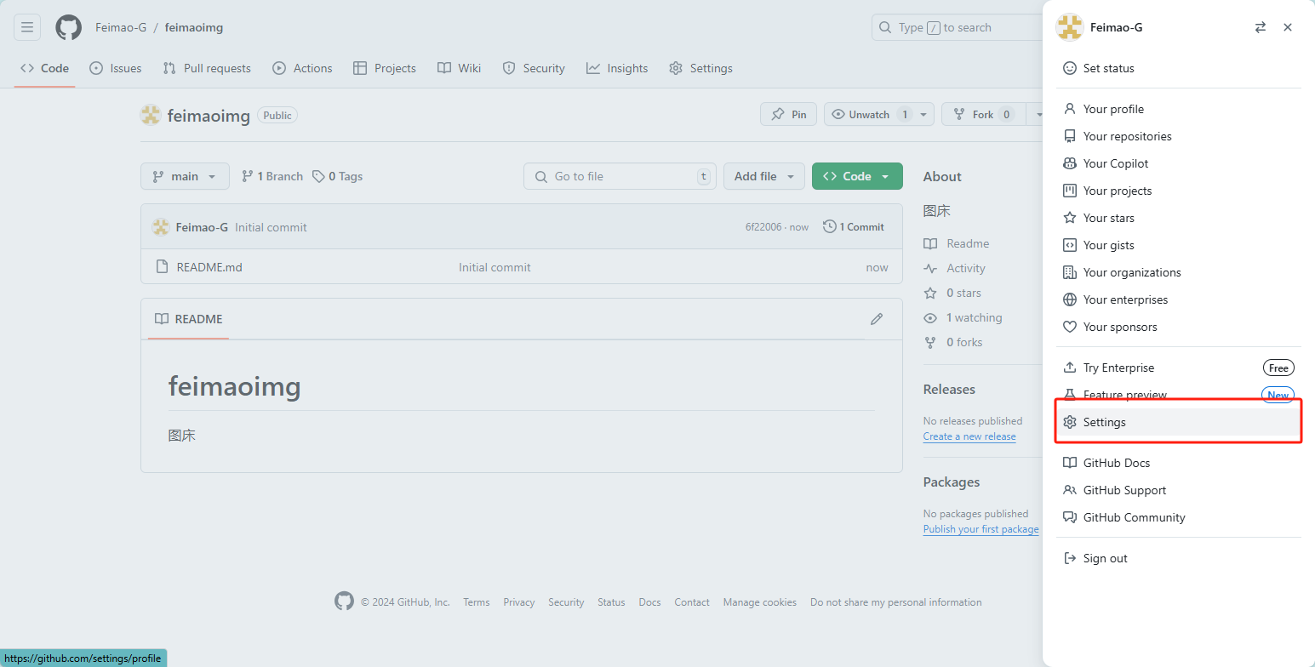Click the account switcher arrows icon
This screenshot has height=667, width=1315.
point(1261,27)
